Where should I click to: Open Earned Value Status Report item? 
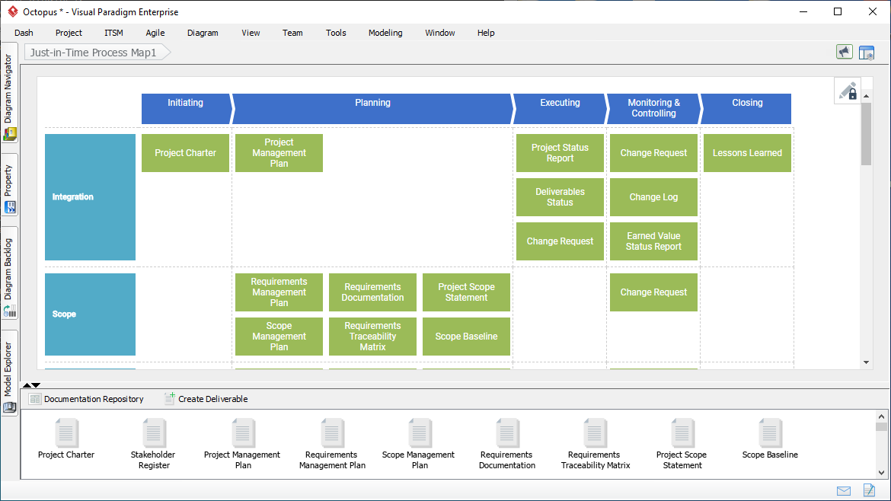click(653, 241)
